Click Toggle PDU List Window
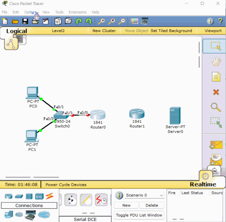Screen dimensions: 226x222 tap(139, 215)
